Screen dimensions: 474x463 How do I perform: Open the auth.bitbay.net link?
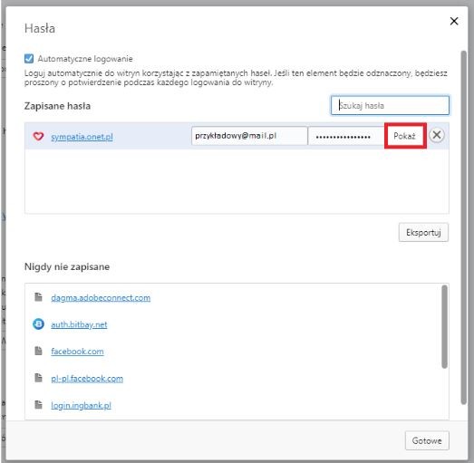pos(79,324)
